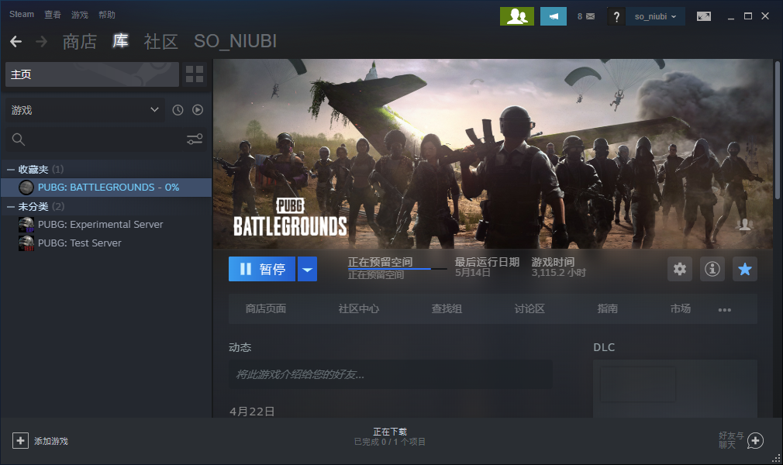
Task: Click the 正在预留空间 progress bar
Action: coord(397,269)
